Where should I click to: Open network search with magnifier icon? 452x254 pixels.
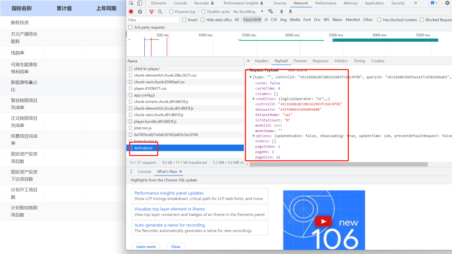point(160,11)
